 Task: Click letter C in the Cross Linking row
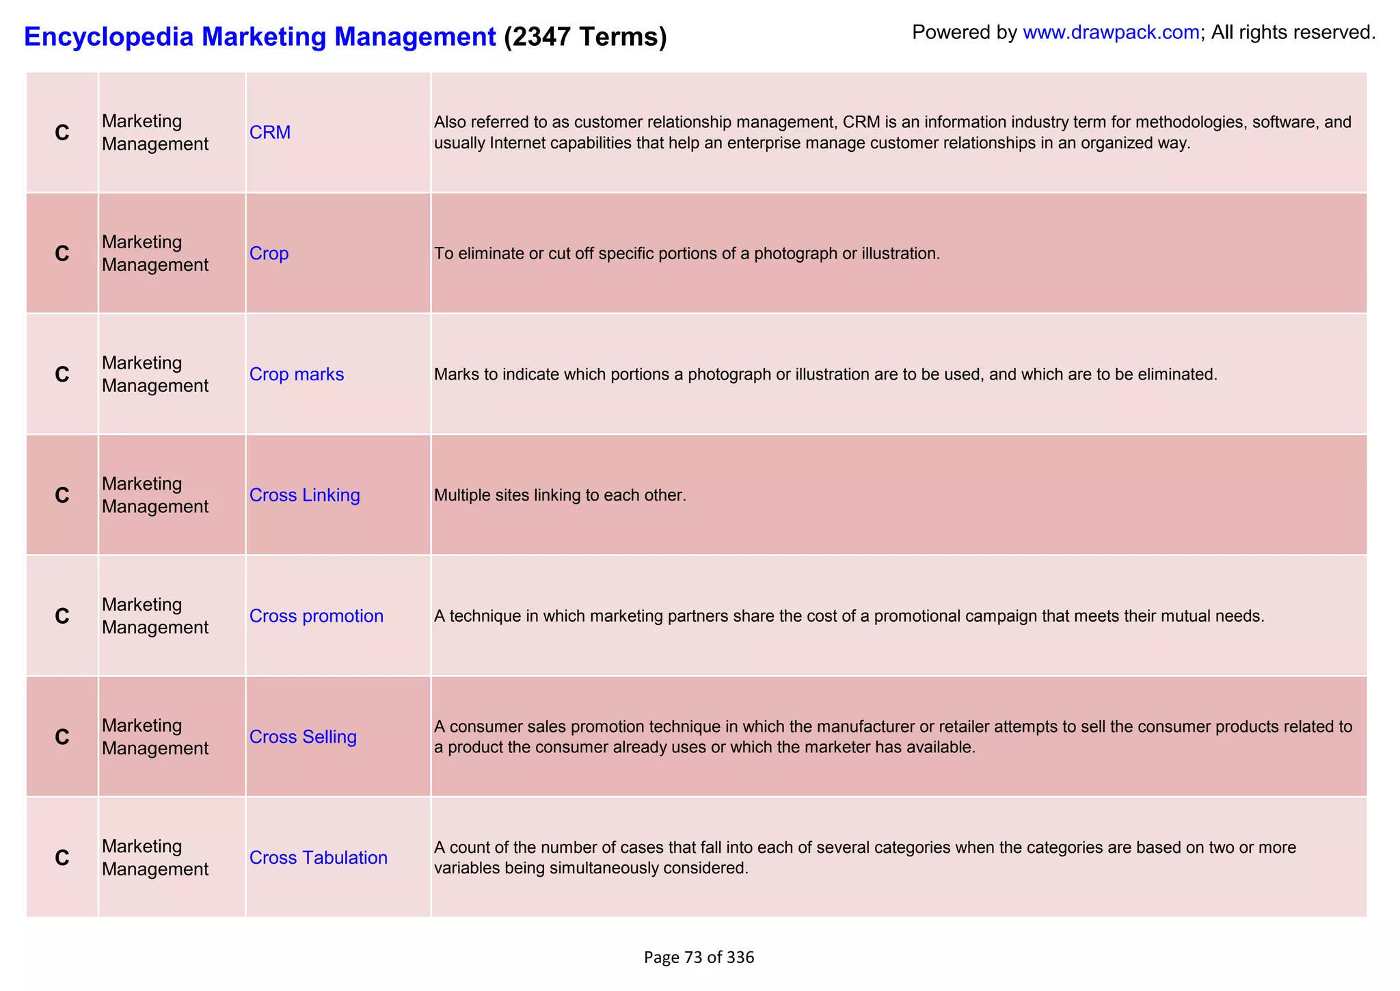(62, 495)
